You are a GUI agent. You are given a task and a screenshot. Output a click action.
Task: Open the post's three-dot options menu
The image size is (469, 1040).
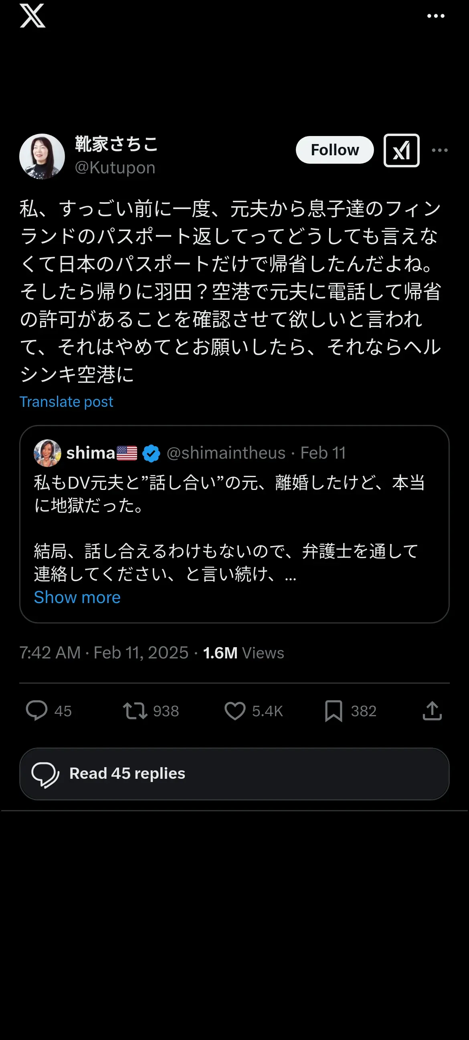440,150
